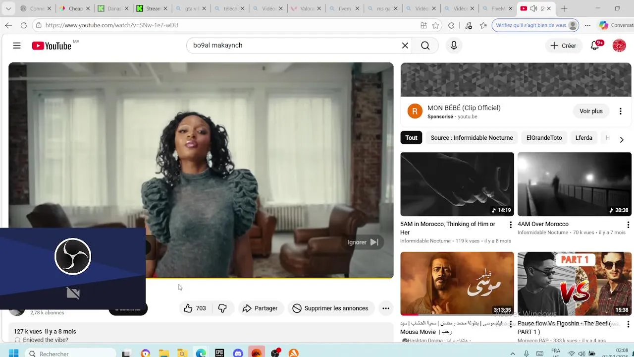The width and height of the screenshot is (634, 357).
Task: Open Voir plus on sponsored MON BÉBÉ
Action: [591, 111]
